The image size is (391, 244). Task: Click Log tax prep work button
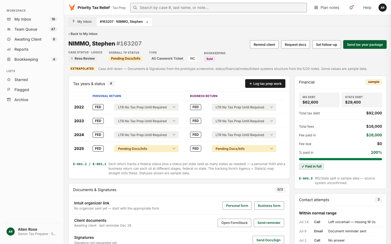265,84
